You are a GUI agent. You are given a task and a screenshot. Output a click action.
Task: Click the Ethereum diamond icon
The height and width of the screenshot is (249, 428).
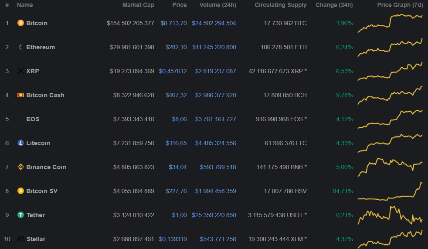point(20,47)
